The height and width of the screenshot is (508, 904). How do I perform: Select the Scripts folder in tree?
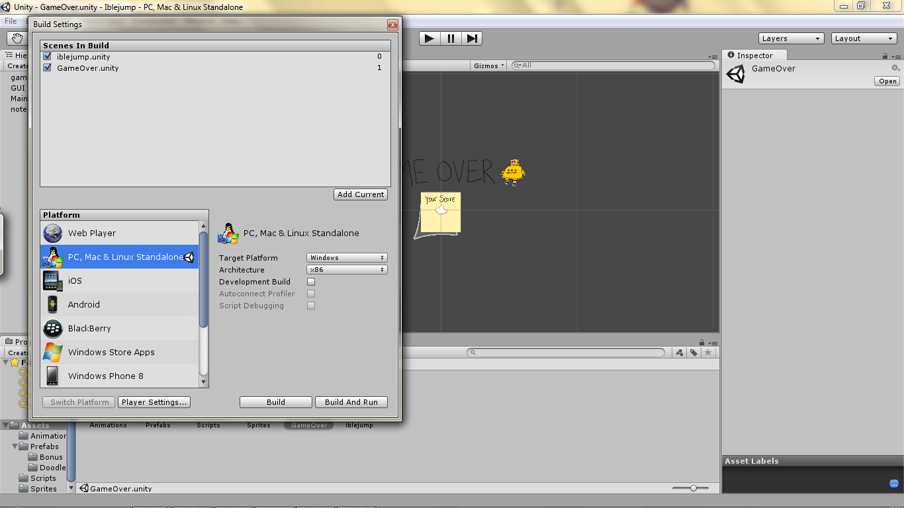pos(43,478)
